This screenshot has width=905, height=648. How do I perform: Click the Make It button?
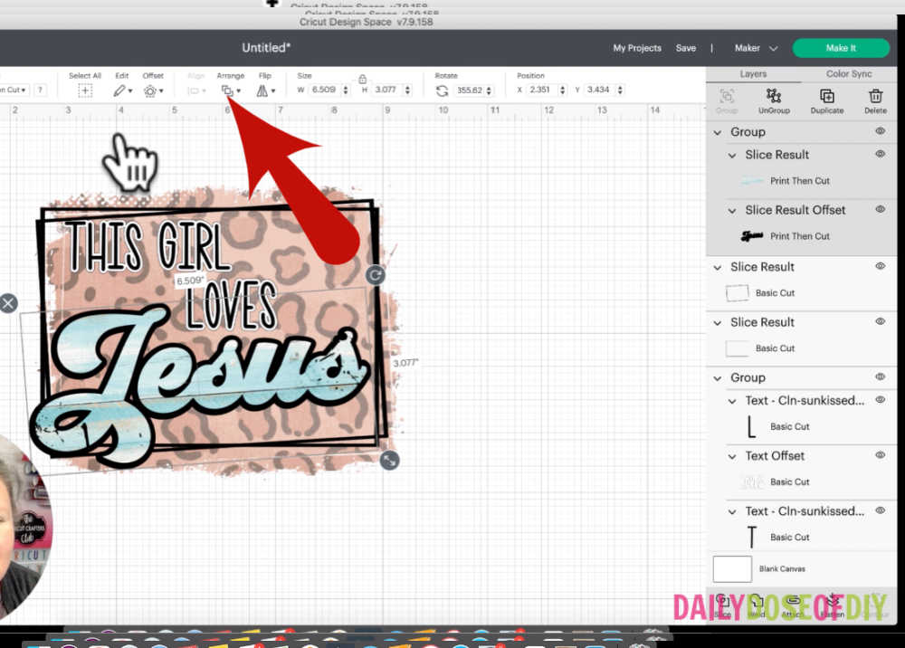click(x=841, y=47)
